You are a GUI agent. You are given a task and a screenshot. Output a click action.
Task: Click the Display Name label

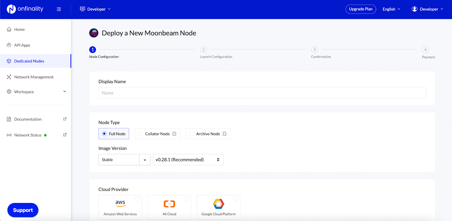[112, 81]
